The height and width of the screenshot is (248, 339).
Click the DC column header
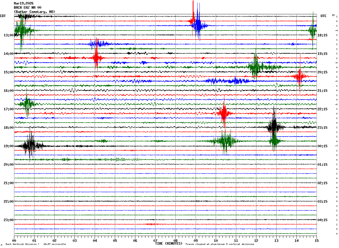[333, 15]
